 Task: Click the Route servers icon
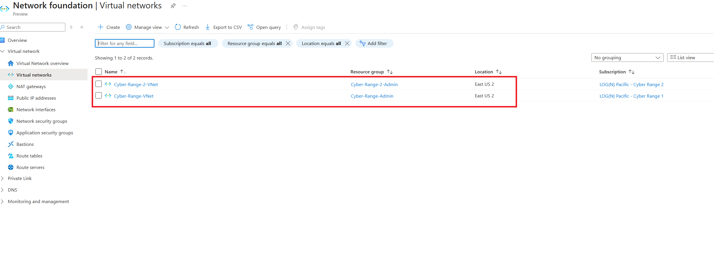pos(11,167)
